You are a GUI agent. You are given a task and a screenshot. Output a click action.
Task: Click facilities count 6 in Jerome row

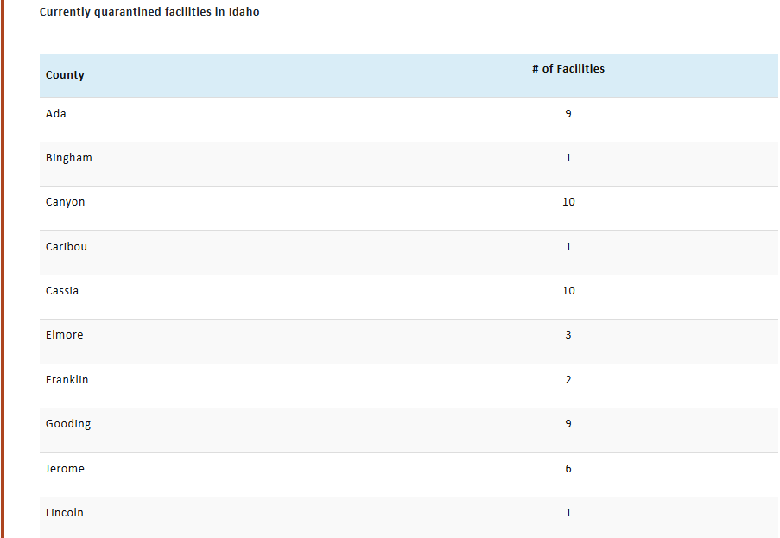tap(568, 469)
